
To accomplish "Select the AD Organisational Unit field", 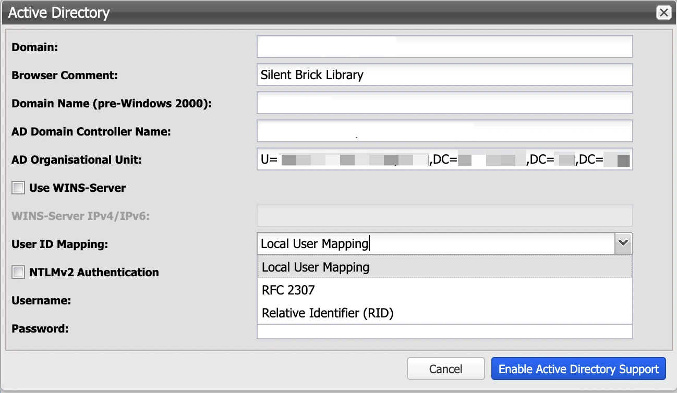I will pos(444,159).
